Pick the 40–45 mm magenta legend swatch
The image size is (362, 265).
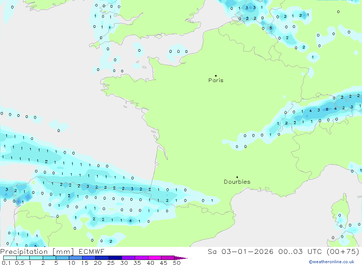[155, 258]
